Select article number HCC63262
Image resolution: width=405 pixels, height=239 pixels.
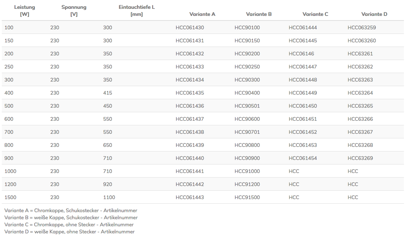pos(360,67)
